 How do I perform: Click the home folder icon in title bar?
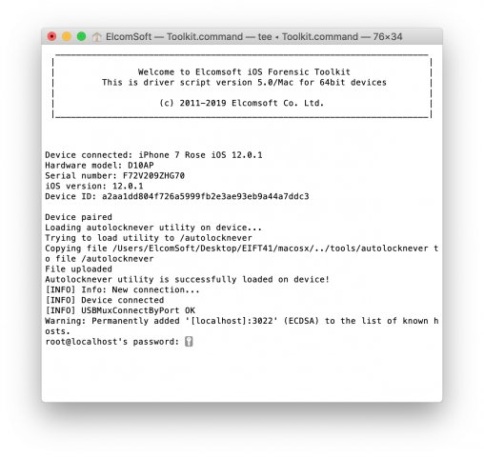pyautogui.click(x=97, y=37)
